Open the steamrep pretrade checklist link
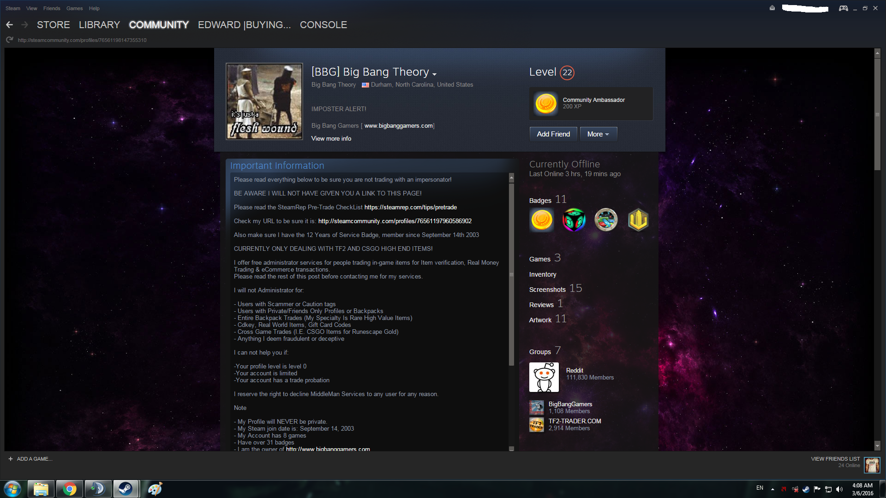This screenshot has width=886, height=498. pyautogui.click(x=410, y=207)
